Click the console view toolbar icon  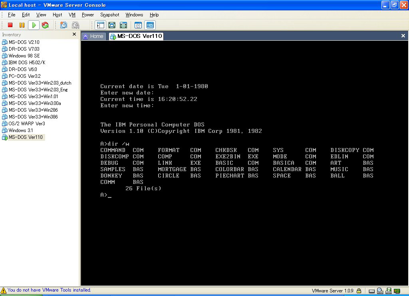(150, 25)
